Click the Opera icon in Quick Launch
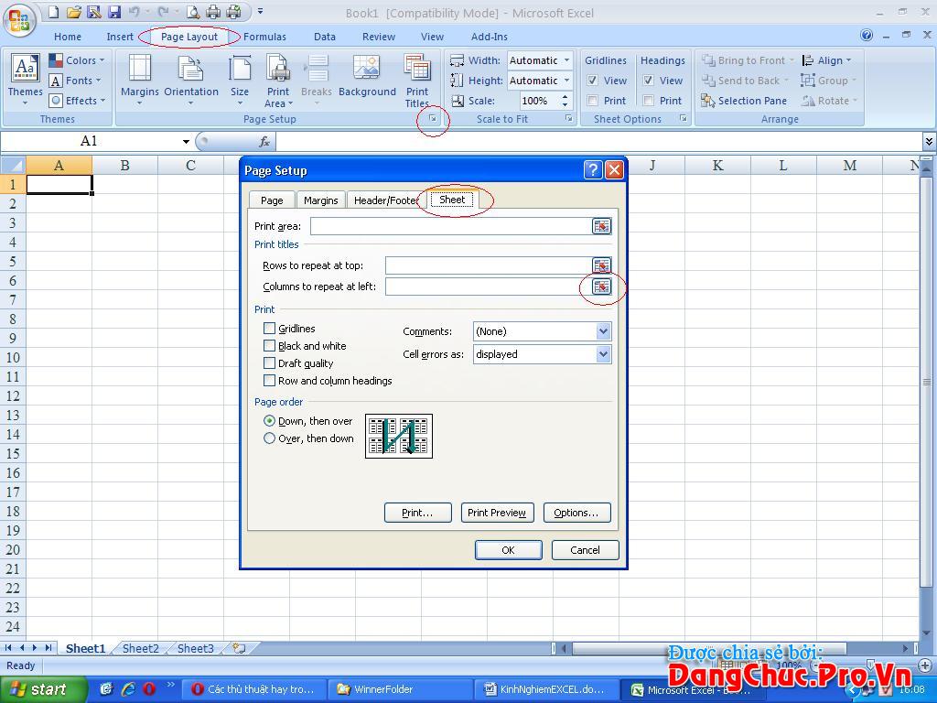Screen dimensions: 937x703 pos(148,689)
